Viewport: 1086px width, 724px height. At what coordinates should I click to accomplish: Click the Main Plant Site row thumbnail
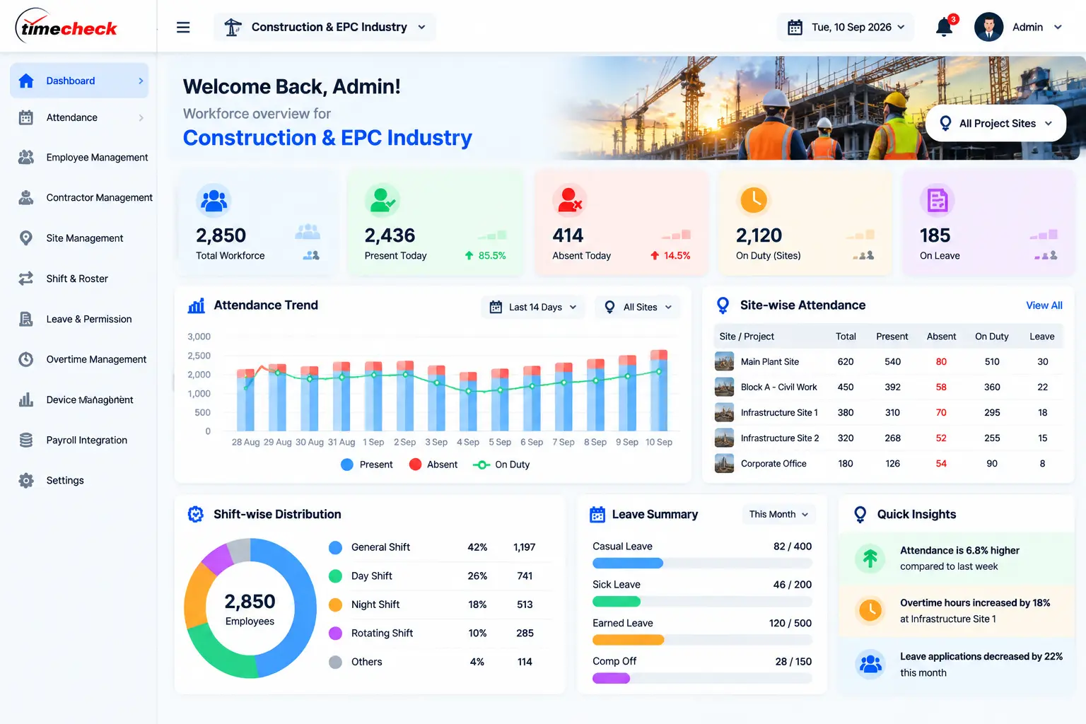tap(724, 361)
